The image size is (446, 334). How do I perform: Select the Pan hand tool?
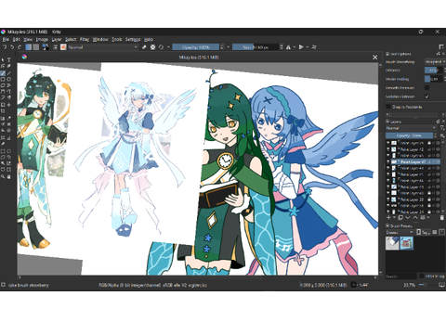pos(9,176)
